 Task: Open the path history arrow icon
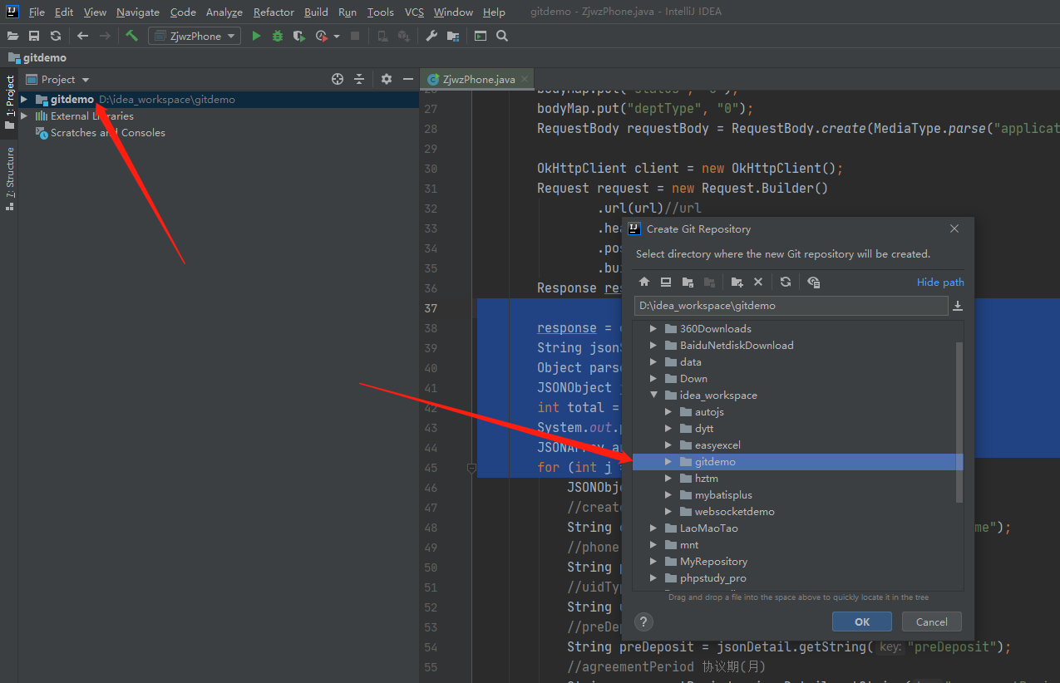click(958, 306)
